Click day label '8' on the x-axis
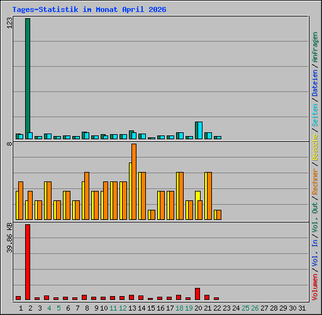The height and width of the screenshot is (315, 322). coord(87,308)
